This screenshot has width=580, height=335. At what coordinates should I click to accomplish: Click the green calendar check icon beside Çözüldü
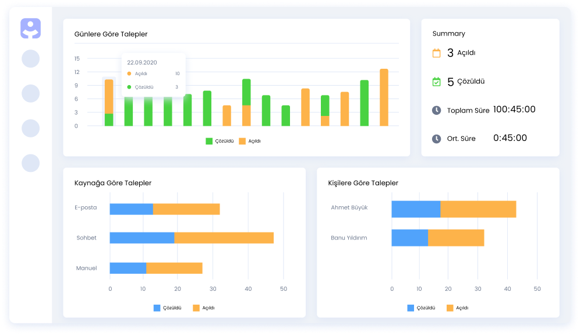[x=436, y=82]
